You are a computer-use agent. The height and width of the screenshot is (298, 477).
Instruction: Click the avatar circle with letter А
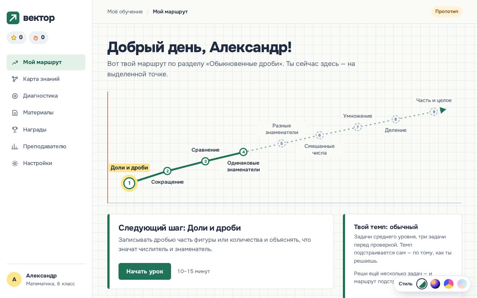pos(14,279)
